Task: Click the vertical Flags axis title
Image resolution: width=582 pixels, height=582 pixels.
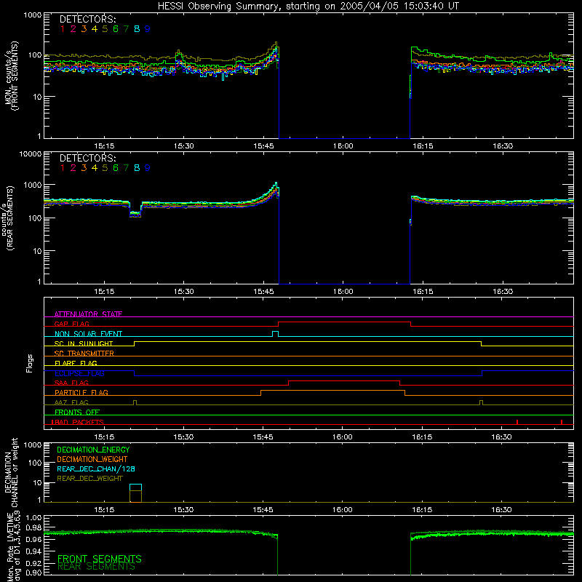Action: 29,363
